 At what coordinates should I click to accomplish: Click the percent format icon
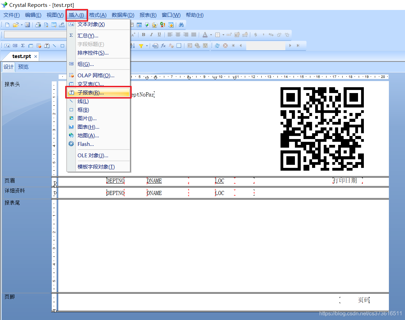pos(271,35)
